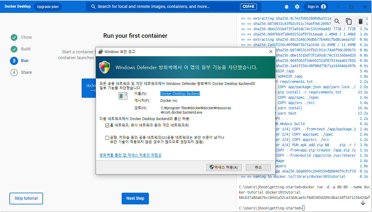Viewport: 372px width, 212px height.
Task: Click 'Run your first container' heading
Action: (x=135, y=36)
